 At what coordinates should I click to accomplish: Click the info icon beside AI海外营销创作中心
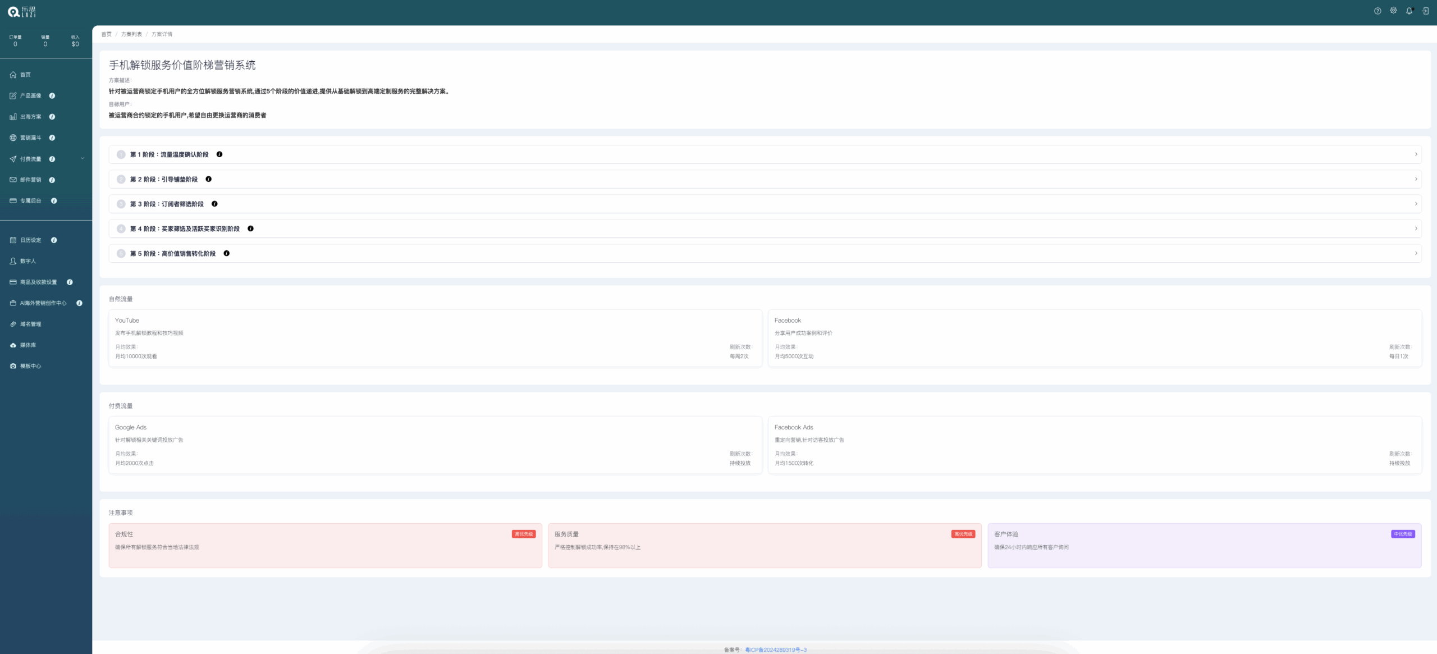[x=79, y=303]
